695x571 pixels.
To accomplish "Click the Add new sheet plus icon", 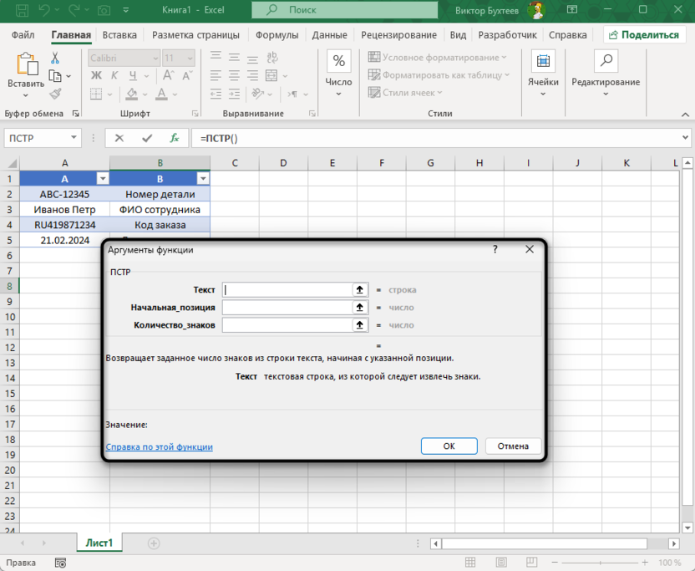I will (x=154, y=543).
